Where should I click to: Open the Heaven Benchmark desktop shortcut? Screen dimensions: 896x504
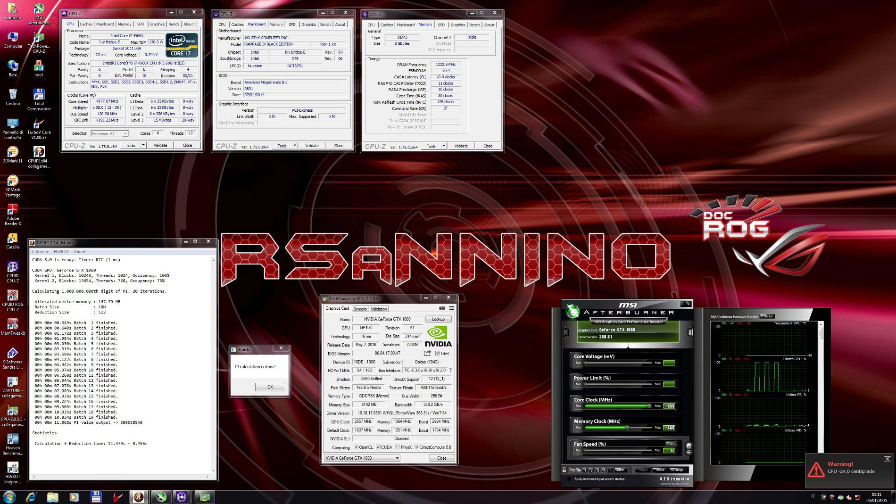pyautogui.click(x=13, y=444)
